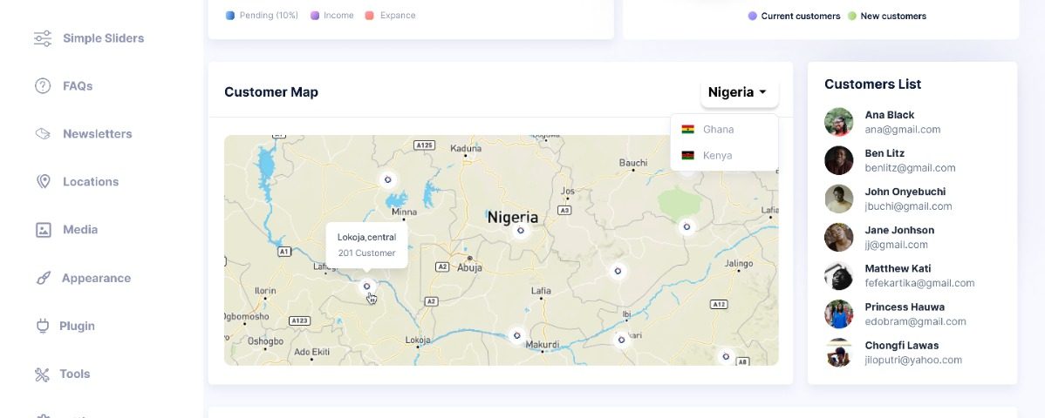Select Ghana from the country list

click(717, 130)
